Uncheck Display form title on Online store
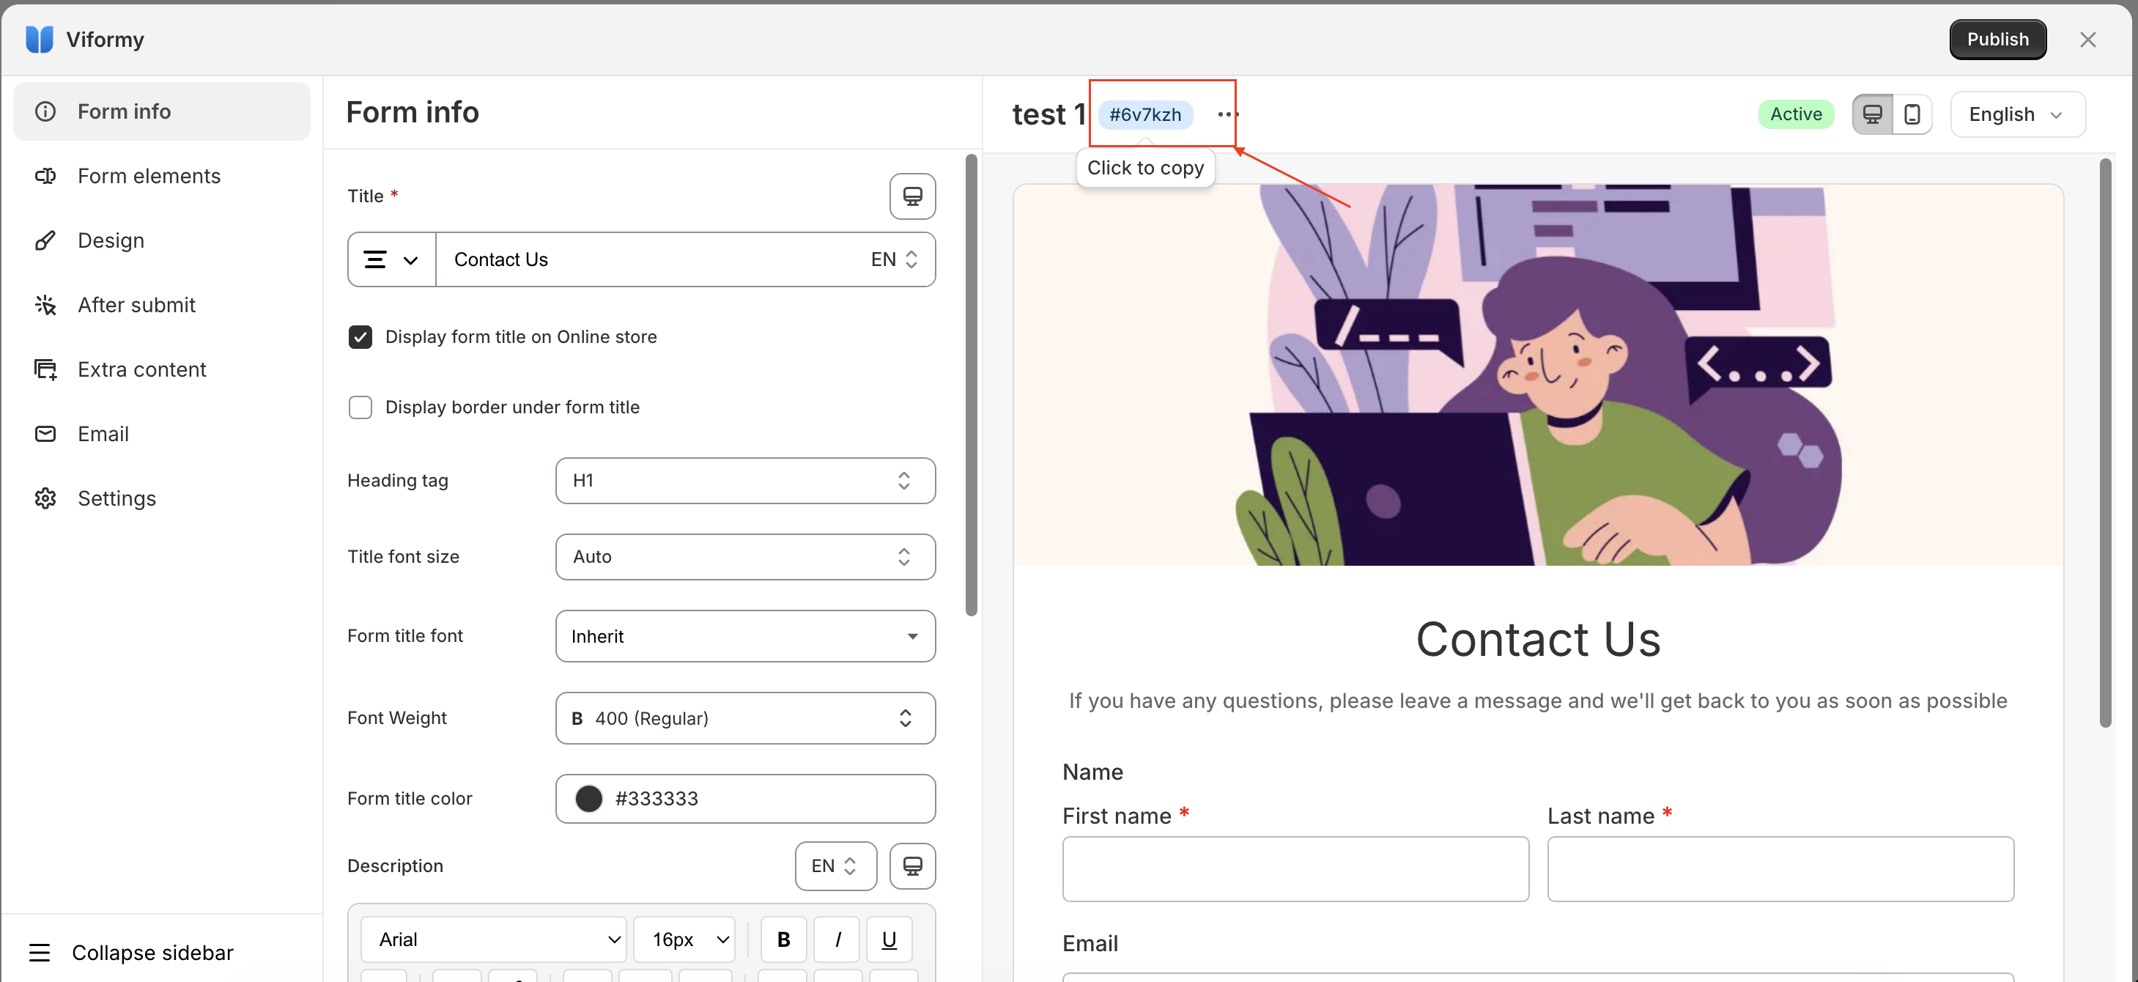Screen dimensions: 2138x982 pyautogui.click(x=360, y=336)
